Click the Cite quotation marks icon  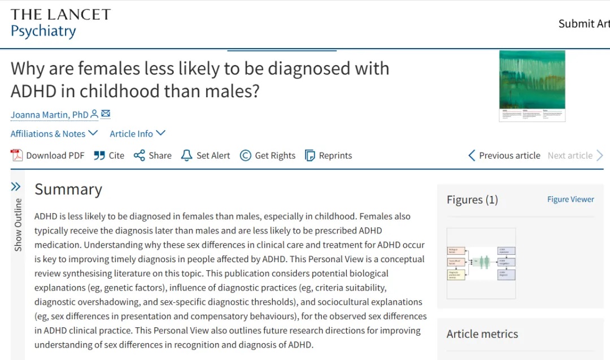[99, 155]
